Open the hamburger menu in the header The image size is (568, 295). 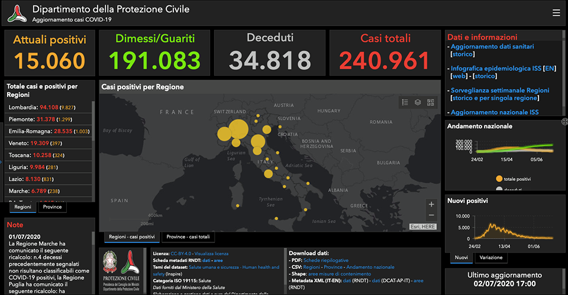(556, 13)
